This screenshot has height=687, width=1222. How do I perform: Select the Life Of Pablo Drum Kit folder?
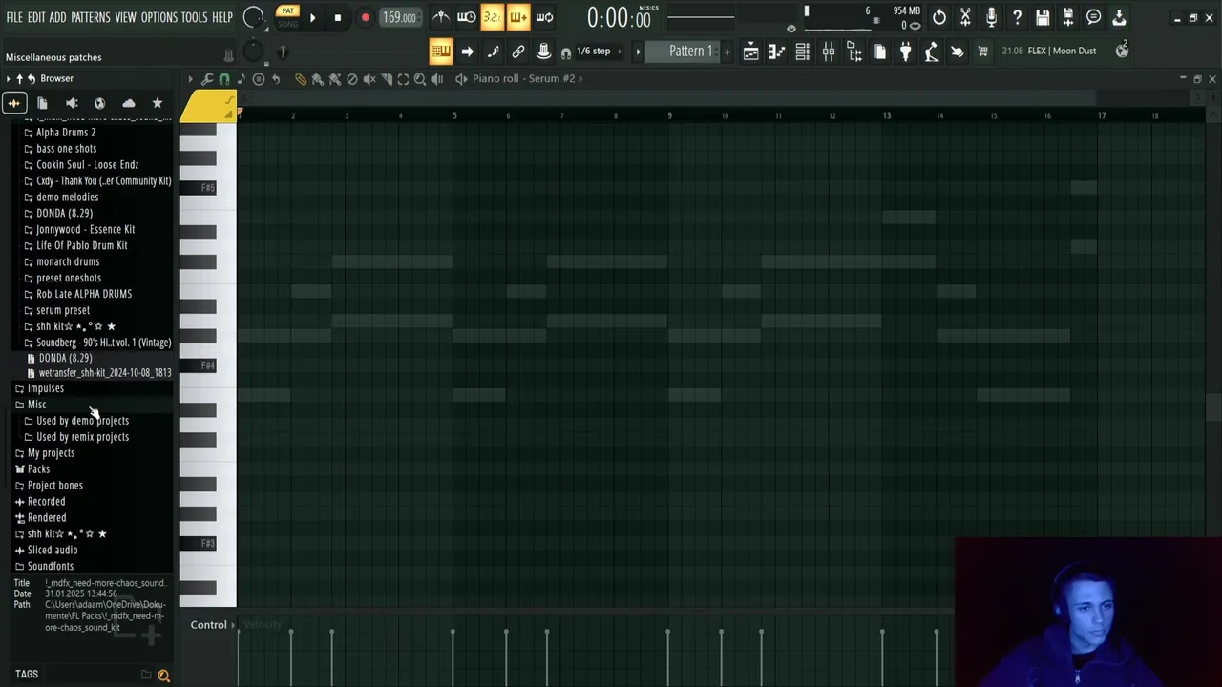82,245
